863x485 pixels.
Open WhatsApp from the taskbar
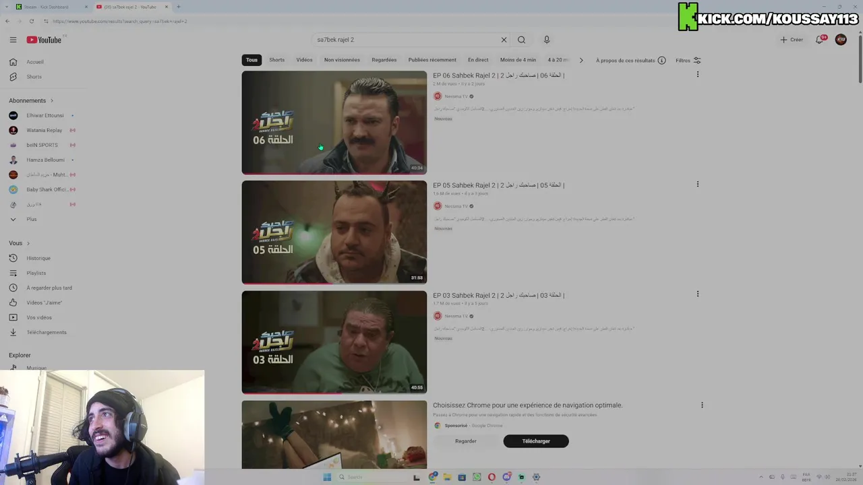click(x=477, y=477)
